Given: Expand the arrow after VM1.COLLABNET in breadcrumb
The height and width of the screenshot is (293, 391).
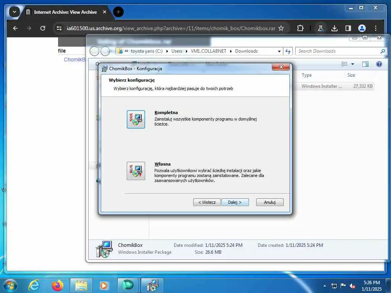Looking at the screenshot, I should [231, 52].
